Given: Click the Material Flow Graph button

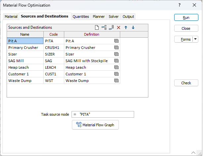Looking at the screenshot, I should [x=95, y=125].
